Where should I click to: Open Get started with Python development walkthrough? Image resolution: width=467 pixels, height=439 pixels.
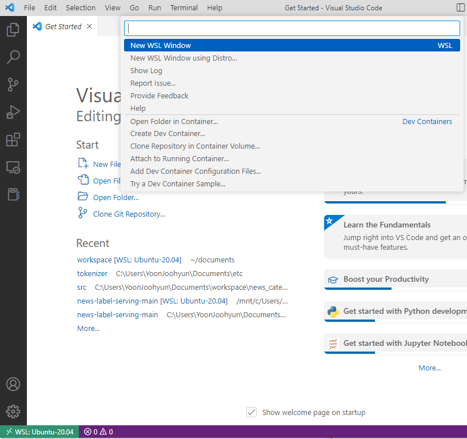[x=396, y=312]
